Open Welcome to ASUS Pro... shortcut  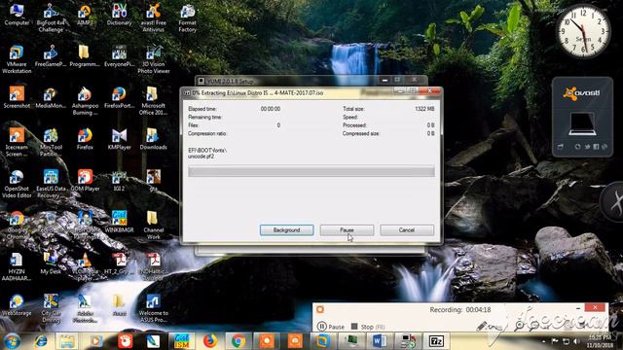click(x=154, y=308)
